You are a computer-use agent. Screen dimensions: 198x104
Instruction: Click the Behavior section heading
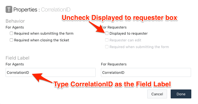click(15, 21)
